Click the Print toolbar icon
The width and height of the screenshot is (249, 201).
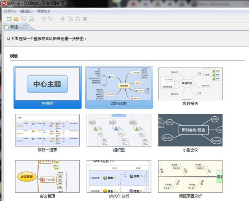32,19
